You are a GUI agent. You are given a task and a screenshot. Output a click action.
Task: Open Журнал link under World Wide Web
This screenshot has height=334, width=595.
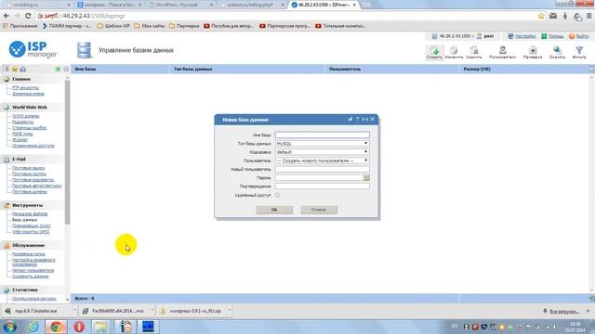click(x=20, y=140)
